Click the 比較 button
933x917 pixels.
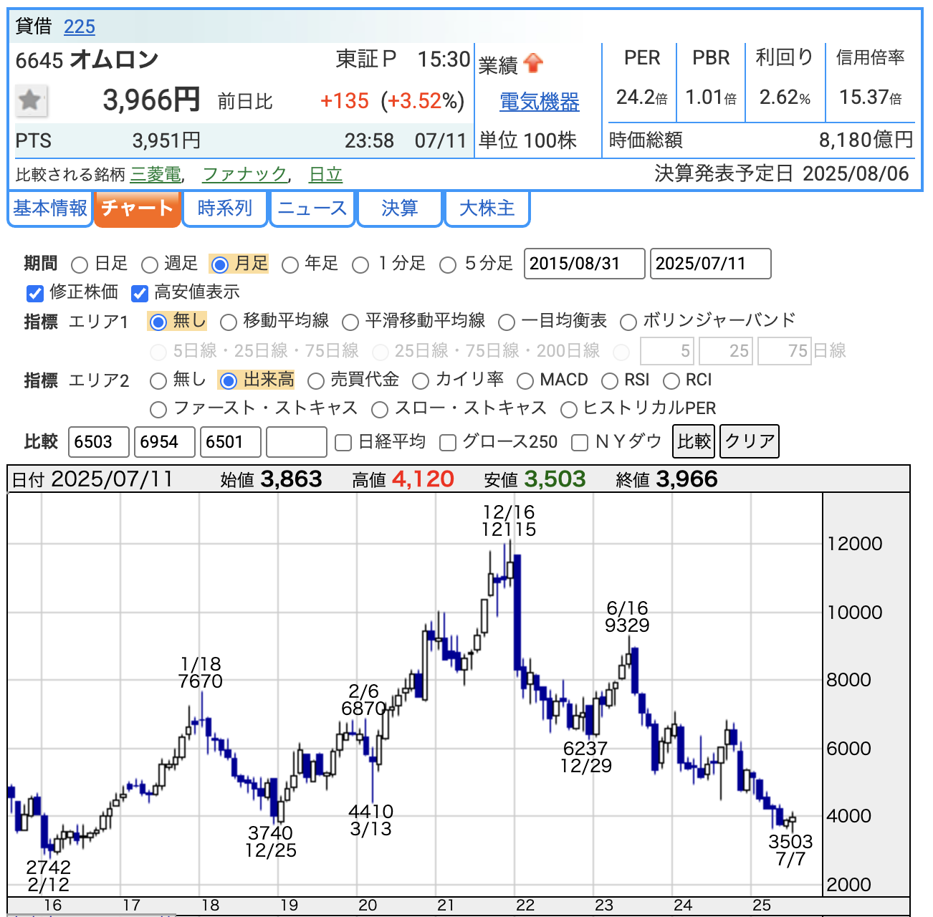pos(694,441)
